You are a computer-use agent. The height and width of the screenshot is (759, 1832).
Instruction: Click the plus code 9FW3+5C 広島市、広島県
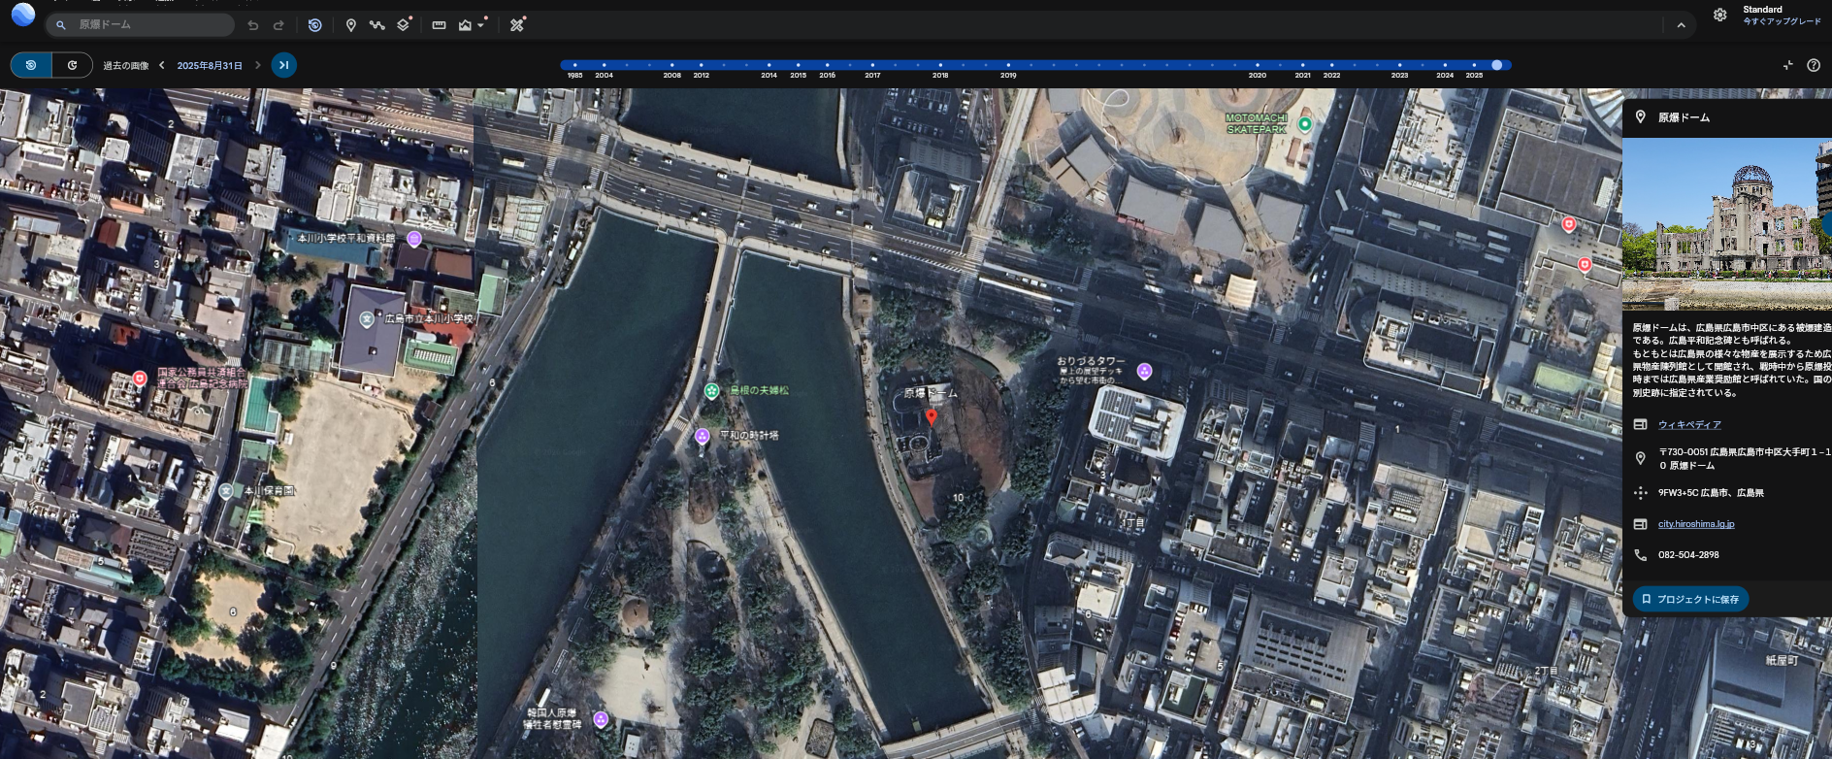(x=1711, y=493)
